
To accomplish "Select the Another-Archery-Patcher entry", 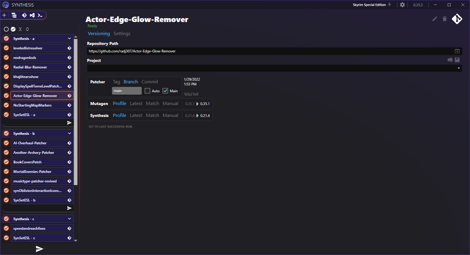I will click(x=42, y=153).
